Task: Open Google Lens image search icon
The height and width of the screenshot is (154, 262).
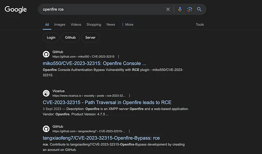Action: click(190, 9)
